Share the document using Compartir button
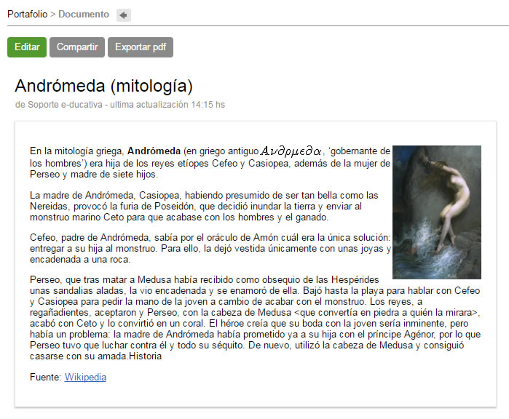The width and height of the screenshot is (509, 419). click(77, 47)
